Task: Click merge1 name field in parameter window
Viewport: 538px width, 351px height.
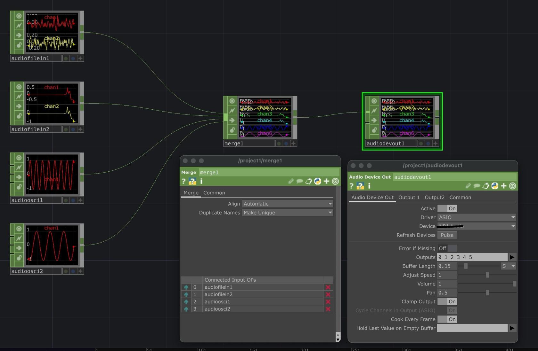Action: pos(269,173)
